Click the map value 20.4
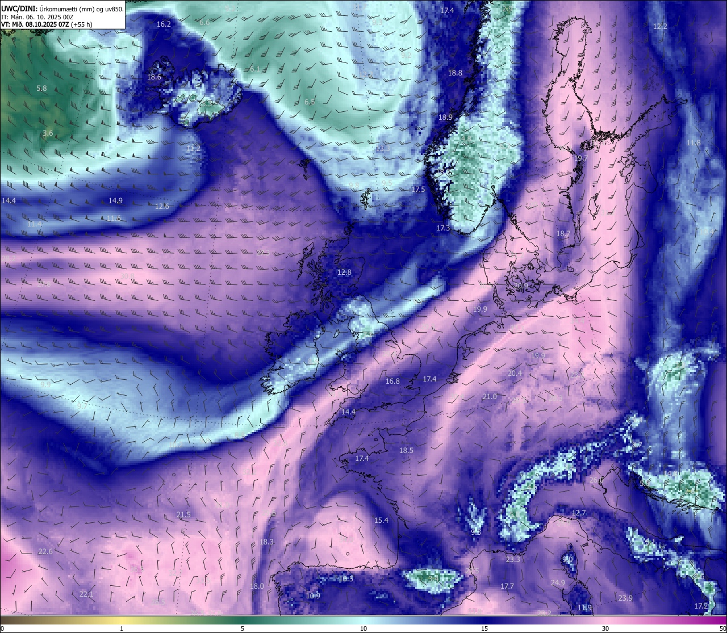 [x=515, y=373]
